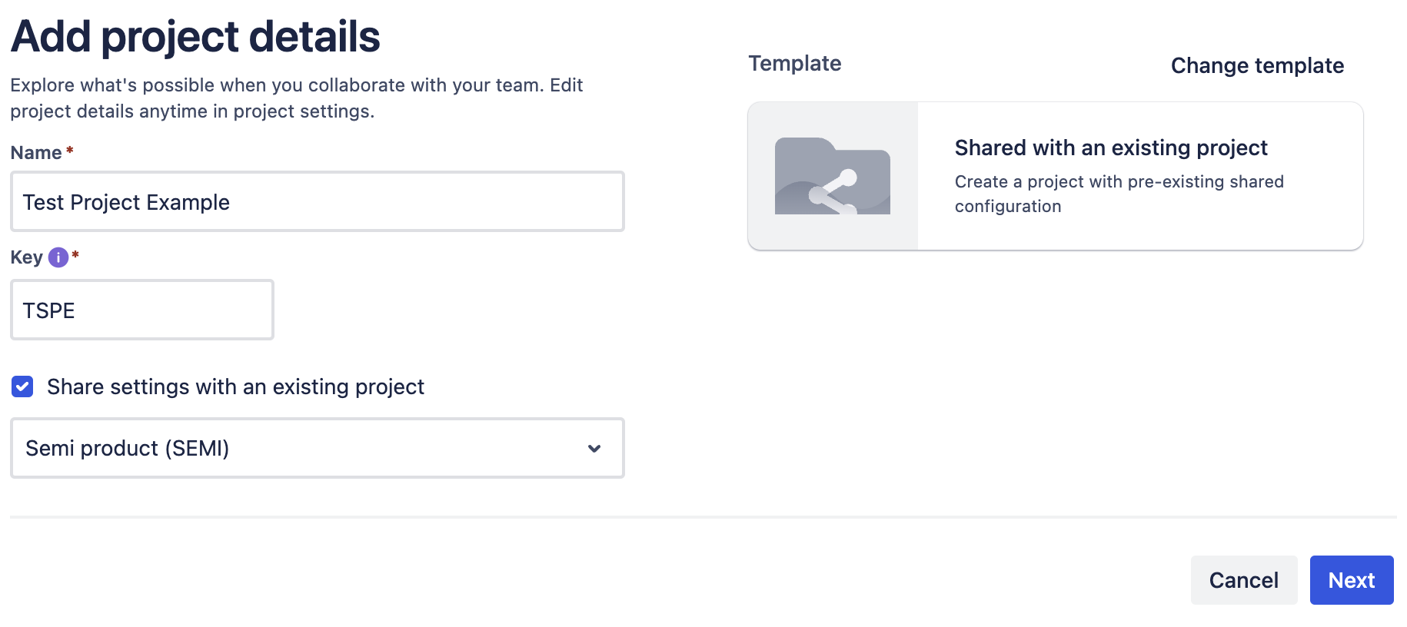Screen dimensions: 1407x627
Task: Click the required asterisk beside Name
Action: click(70, 151)
